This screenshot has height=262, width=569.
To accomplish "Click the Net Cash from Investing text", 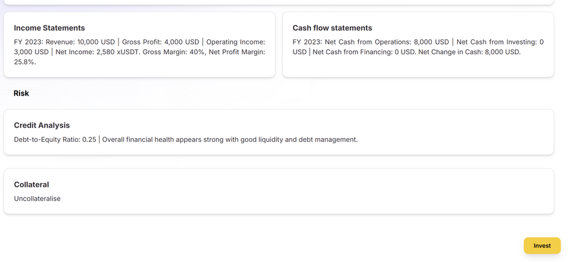I will 495,42.
